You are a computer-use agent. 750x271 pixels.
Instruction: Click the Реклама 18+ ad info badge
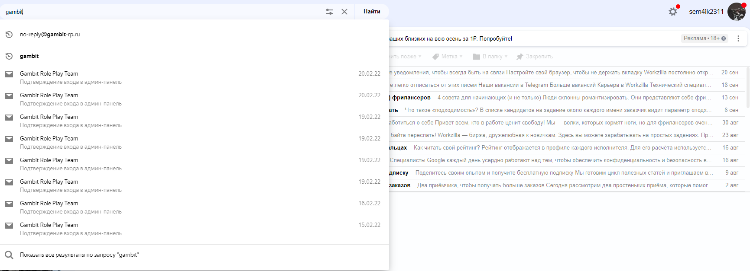pyautogui.click(x=705, y=38)
